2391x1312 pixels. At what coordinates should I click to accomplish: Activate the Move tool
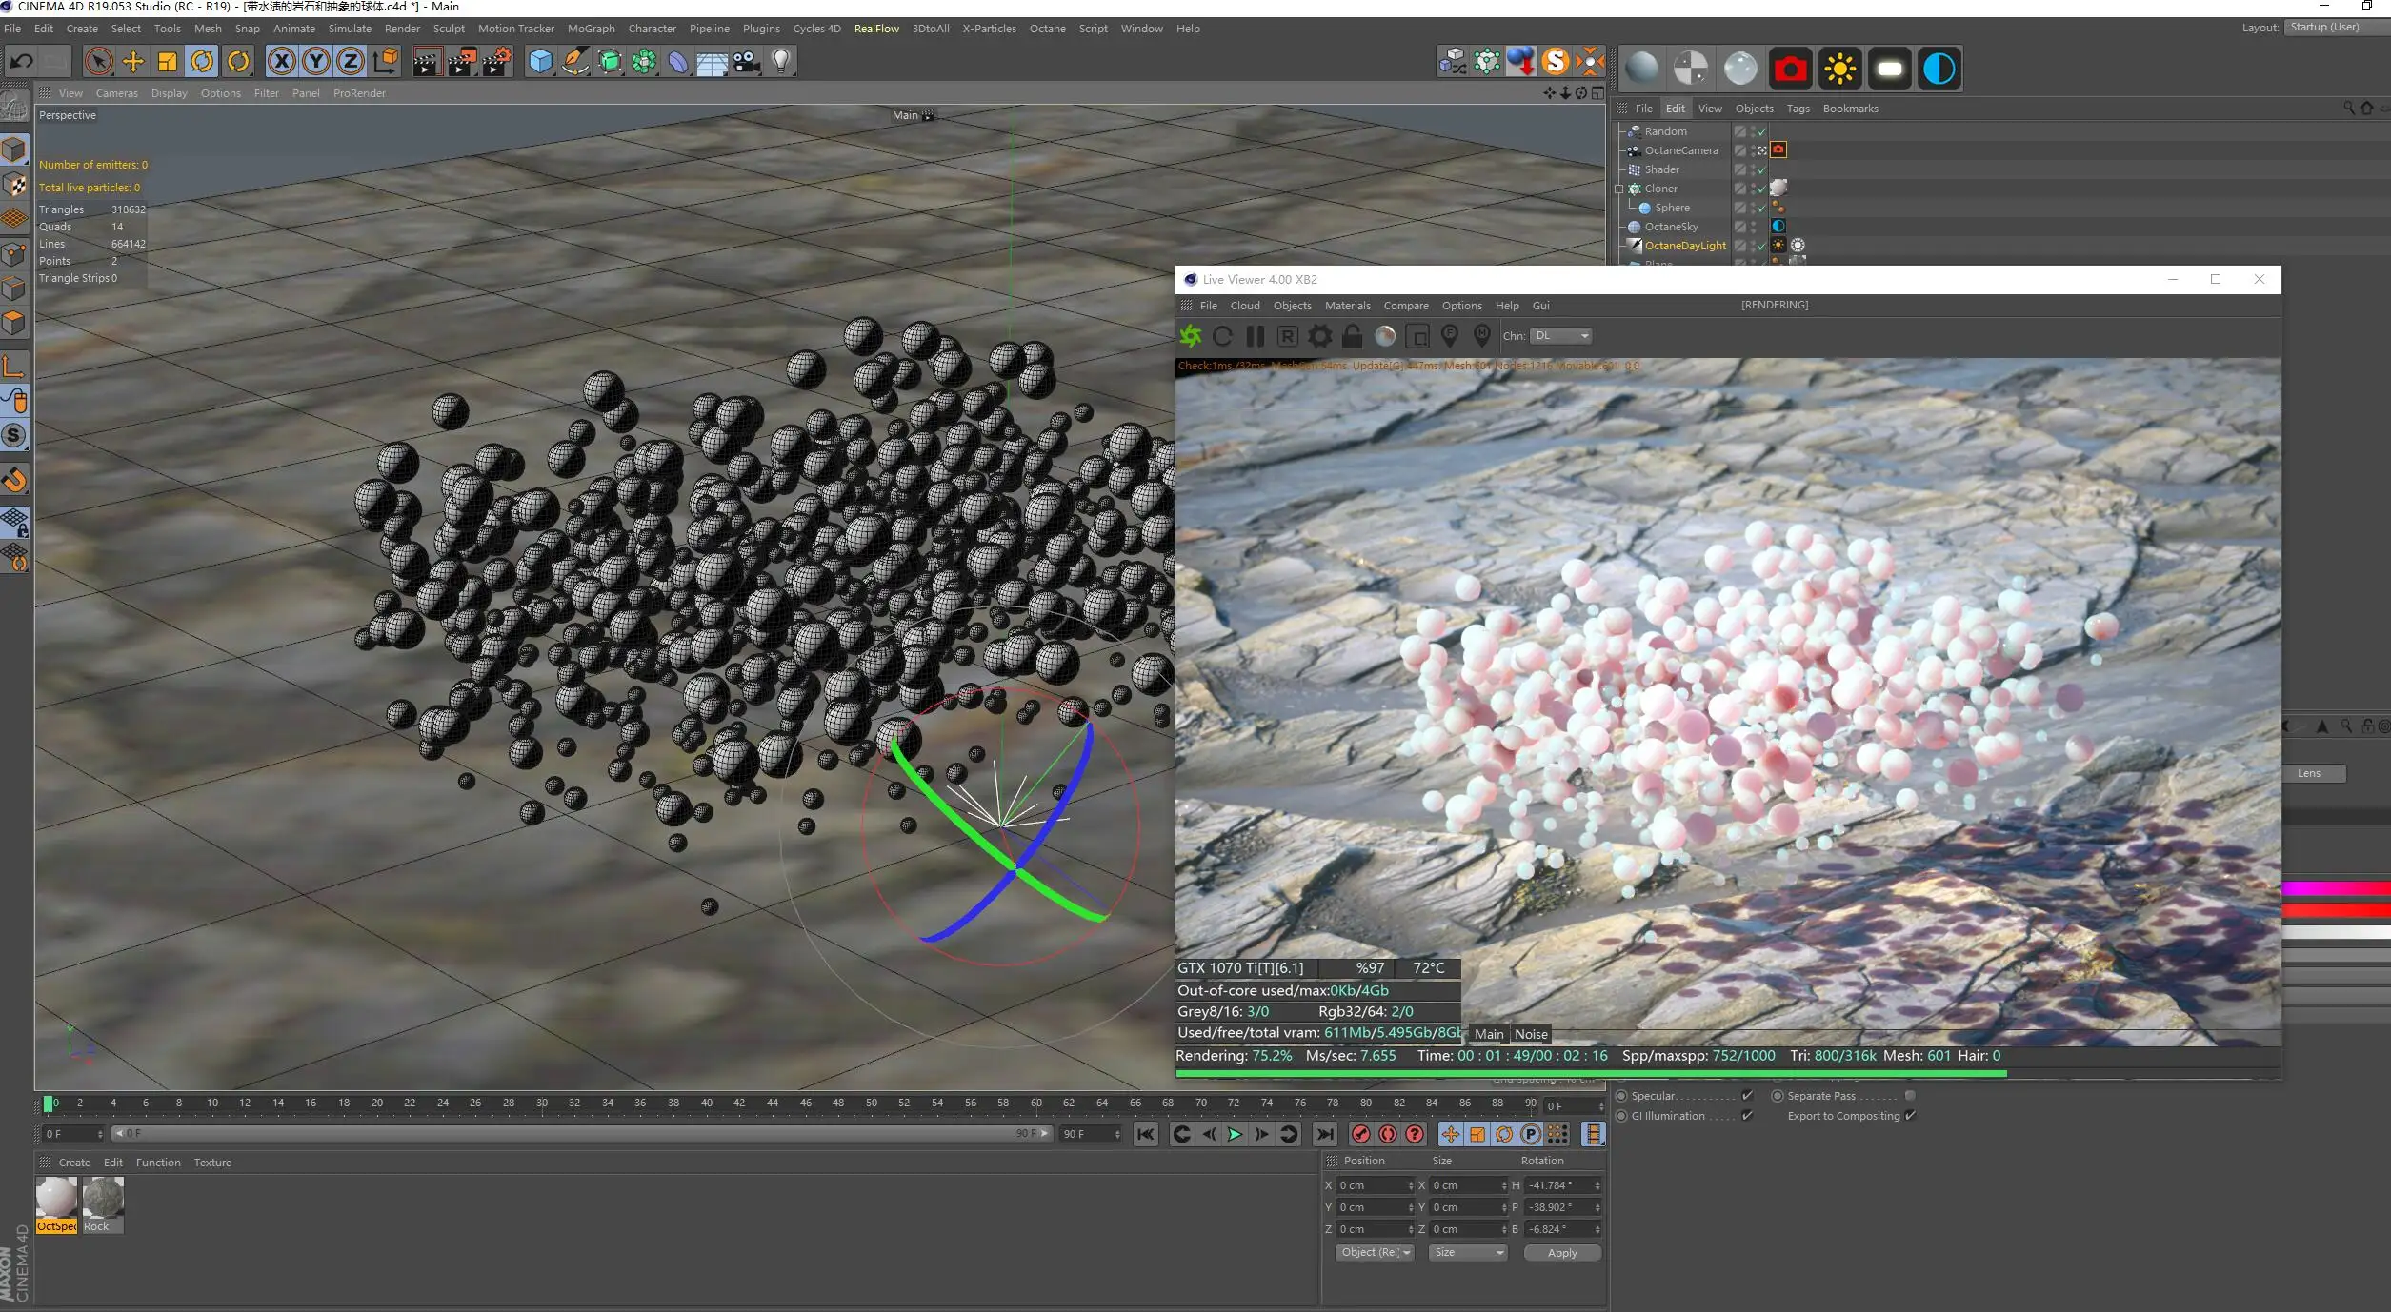[x=133, y=62]
